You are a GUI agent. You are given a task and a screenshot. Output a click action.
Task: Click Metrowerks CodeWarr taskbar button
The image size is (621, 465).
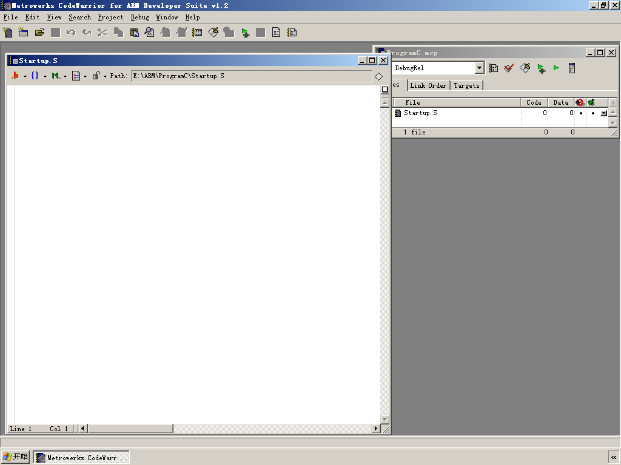pyautogui.click(x=81, y=458)
